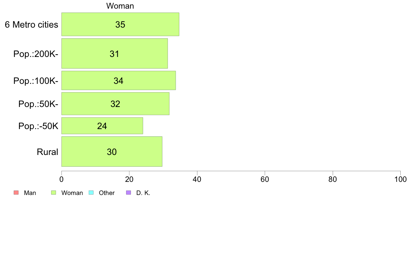The height and width of the screenshot is (254, 410).
Task: Click the Woman chart title
Action: tap(120, 6)
